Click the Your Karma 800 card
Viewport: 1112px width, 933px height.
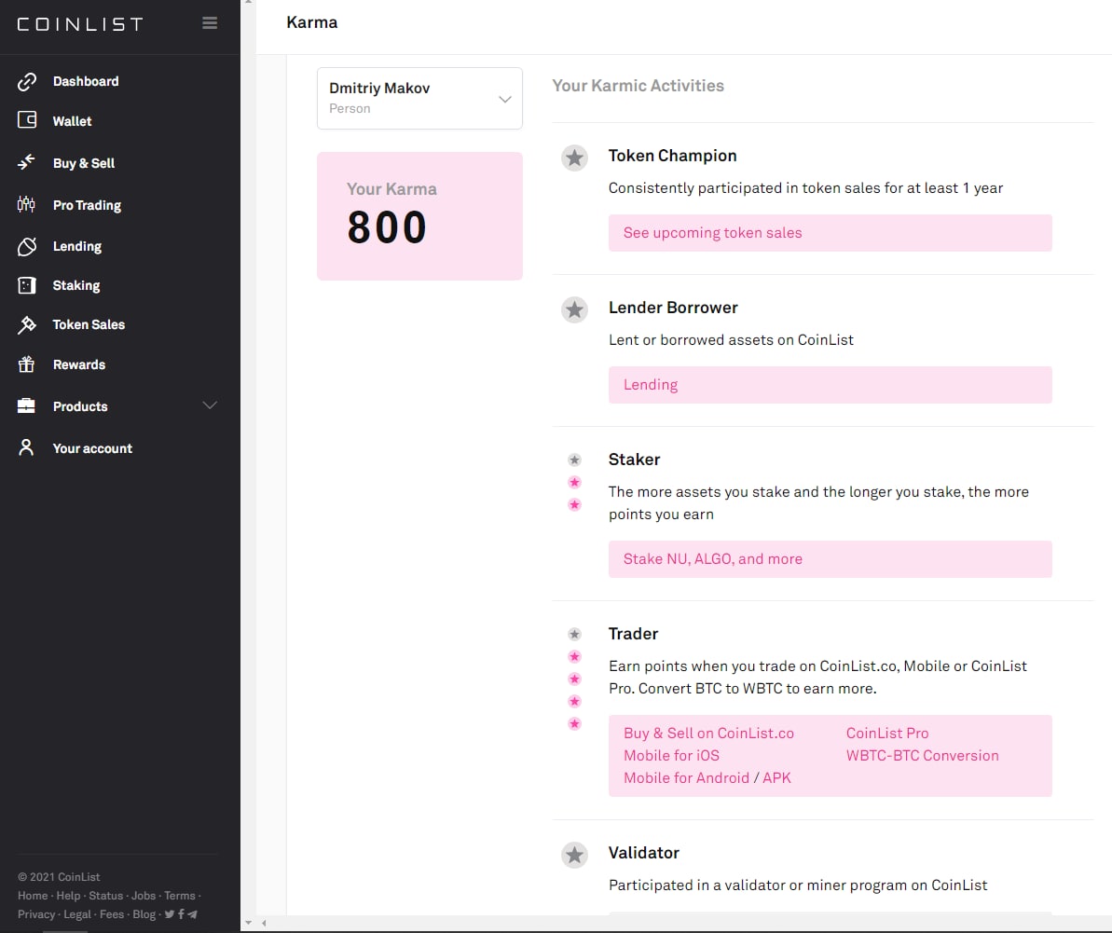coord(419,216)
